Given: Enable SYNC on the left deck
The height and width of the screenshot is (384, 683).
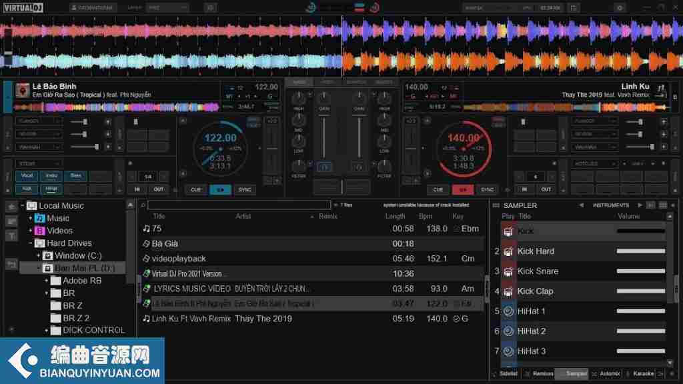Looking at the screenshot, I should pyautogui.click(x=245, y=189).
